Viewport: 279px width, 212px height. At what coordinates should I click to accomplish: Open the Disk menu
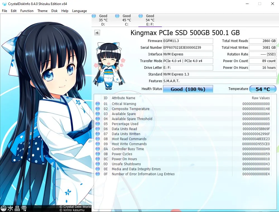pyautogui.click(x=54, y=11)
